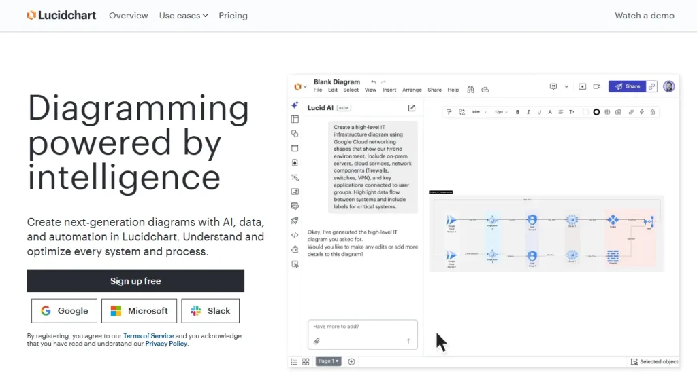
Task: Click the rocket icon in the sidebar
Action: click(295, 221)
